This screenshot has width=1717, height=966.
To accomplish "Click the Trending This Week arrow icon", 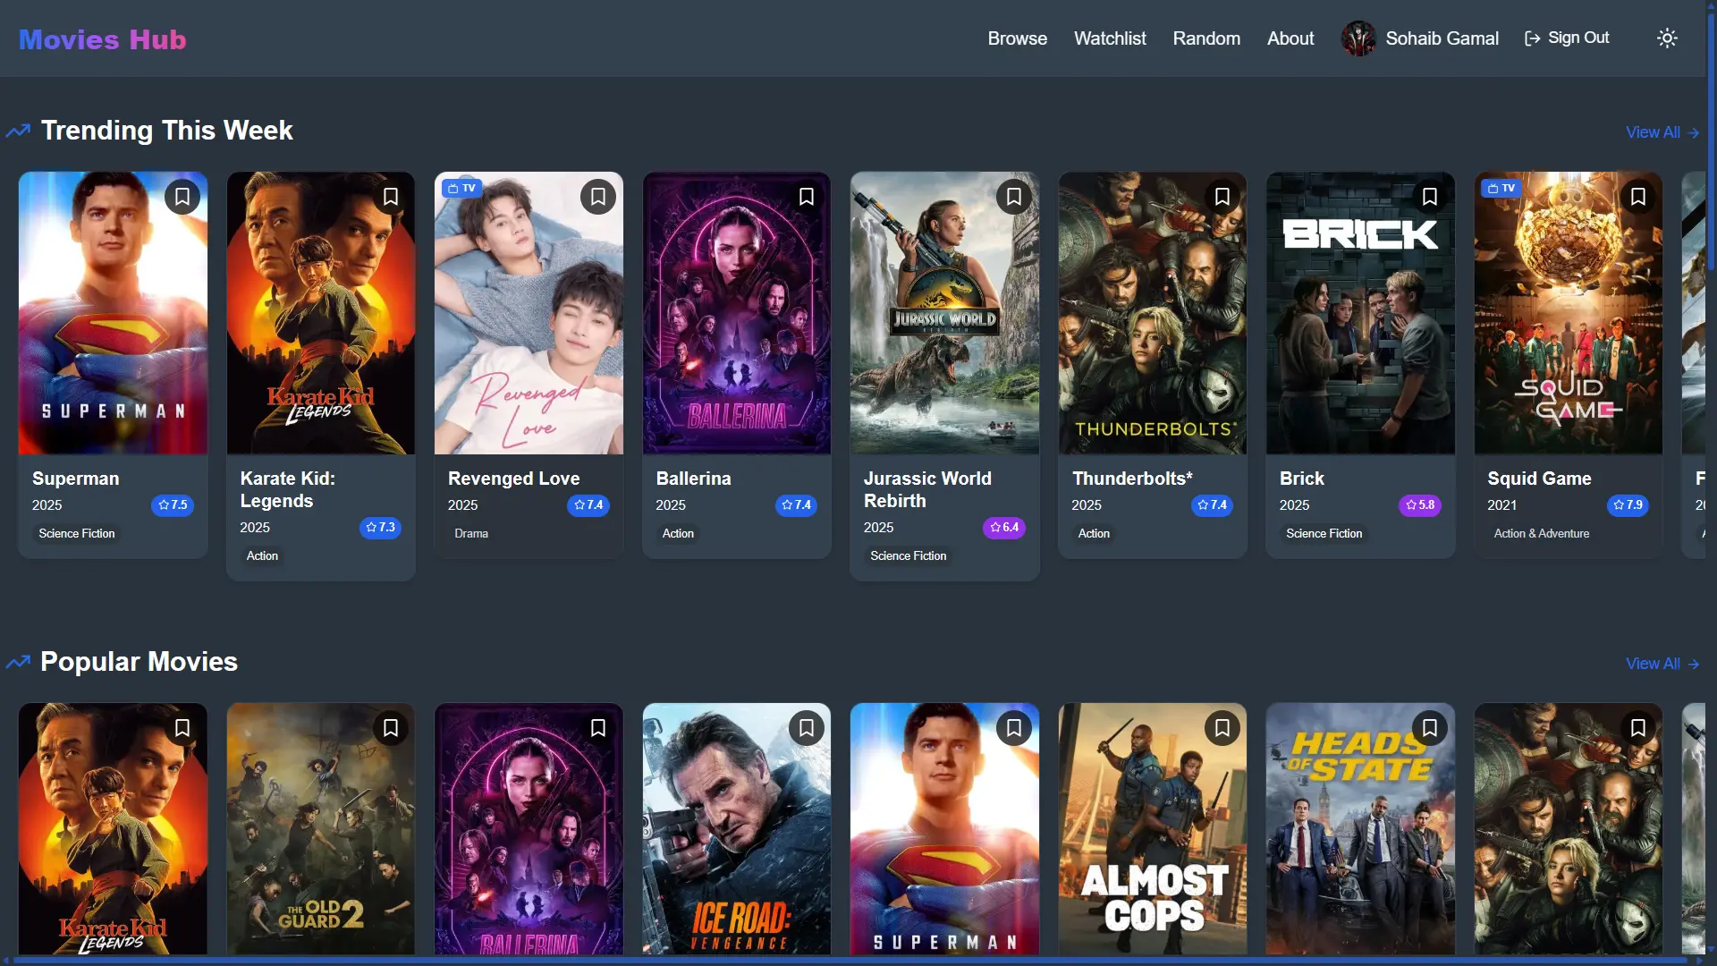I will (18, 131).
